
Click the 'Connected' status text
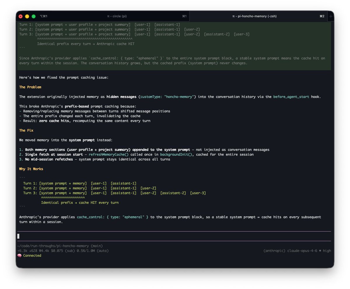(x=32, y=256)
